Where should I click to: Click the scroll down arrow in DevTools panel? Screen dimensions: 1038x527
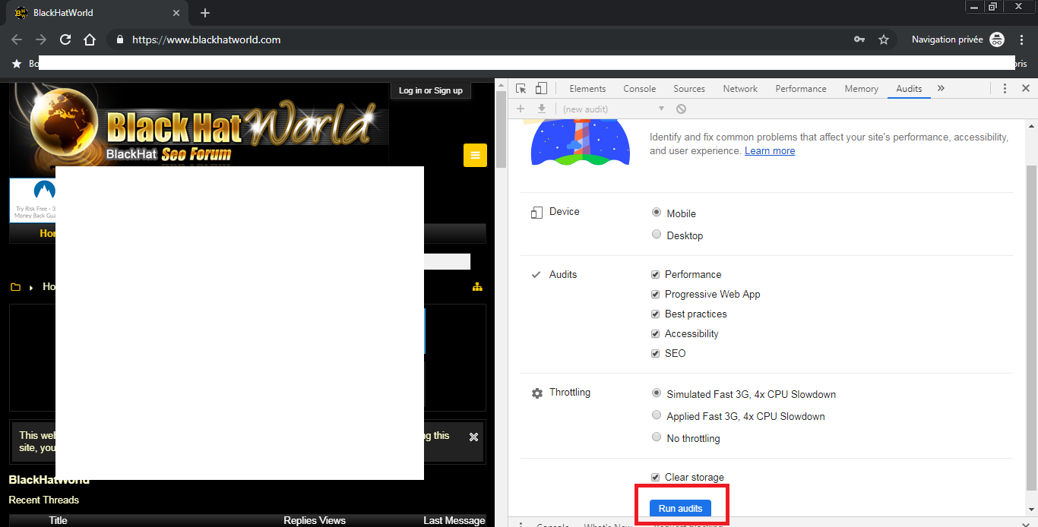coord(1031,509)
